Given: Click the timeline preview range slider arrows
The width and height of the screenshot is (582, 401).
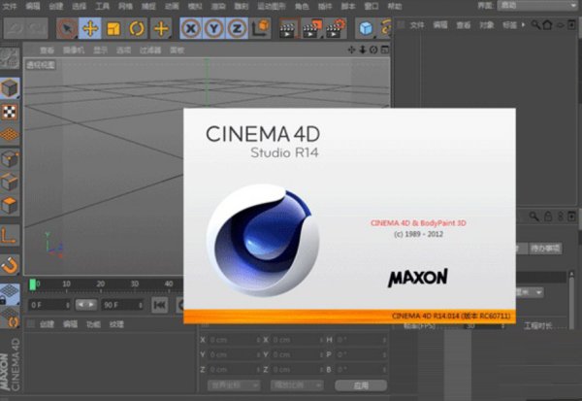Looking at the screenshot, I should [85, 305].
